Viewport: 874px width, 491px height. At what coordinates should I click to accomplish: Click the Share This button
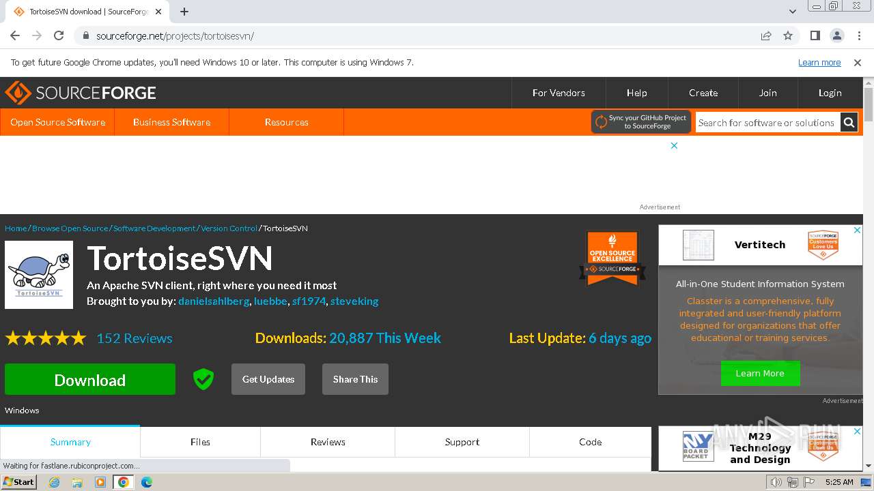[x=355, y=379]
